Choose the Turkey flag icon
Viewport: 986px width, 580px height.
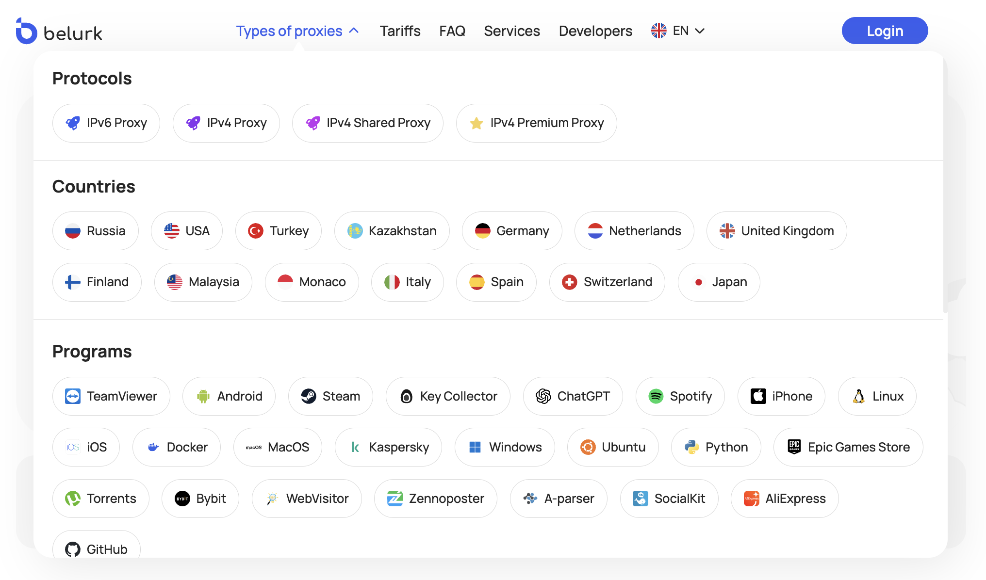coord(256,231)
